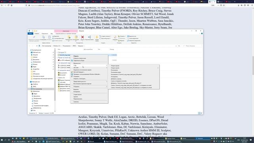Choose Add to archive in 7-Zip submenu

point(134,79)
